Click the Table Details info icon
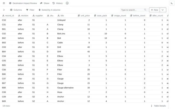Viewport: 175px width, 109px height. tap(151, 106)
